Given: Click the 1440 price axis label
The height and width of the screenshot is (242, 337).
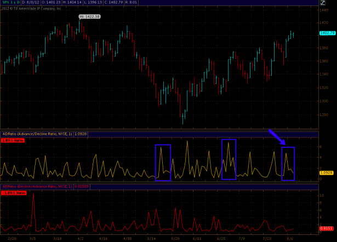Looking at the screenshot, I should pos(324,10).
